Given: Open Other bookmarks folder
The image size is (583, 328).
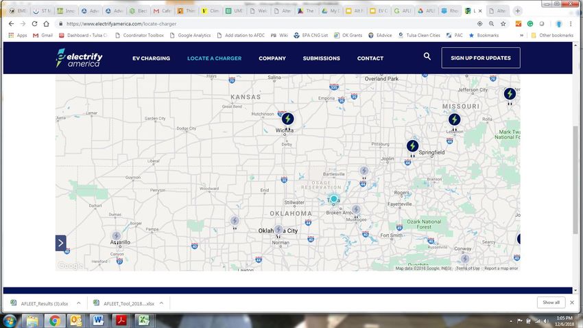Looking at the screenshot, I should pos(552,35).
